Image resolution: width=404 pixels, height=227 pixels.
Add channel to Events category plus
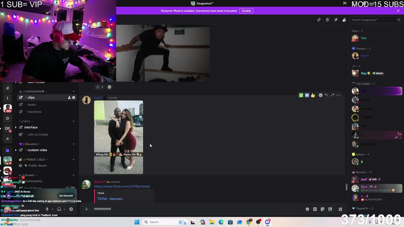click(x=74, y=175)
